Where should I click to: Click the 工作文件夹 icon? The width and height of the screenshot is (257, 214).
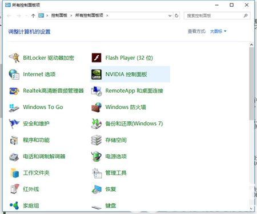[x=14, y=173]
